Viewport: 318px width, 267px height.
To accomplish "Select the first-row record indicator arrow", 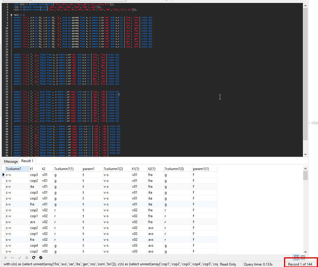I will [x=3, y=174].
